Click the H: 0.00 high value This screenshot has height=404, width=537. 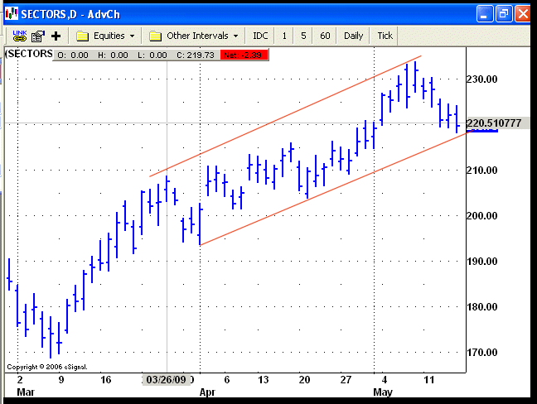tap(113, 55)
